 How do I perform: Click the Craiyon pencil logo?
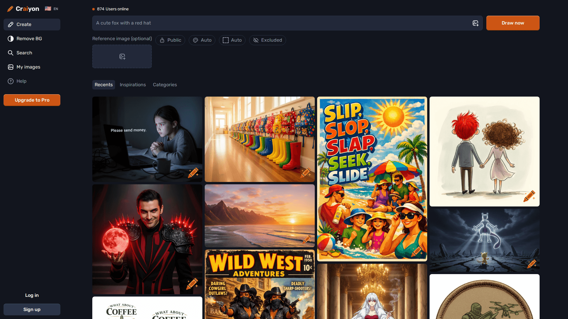[10, 9]
